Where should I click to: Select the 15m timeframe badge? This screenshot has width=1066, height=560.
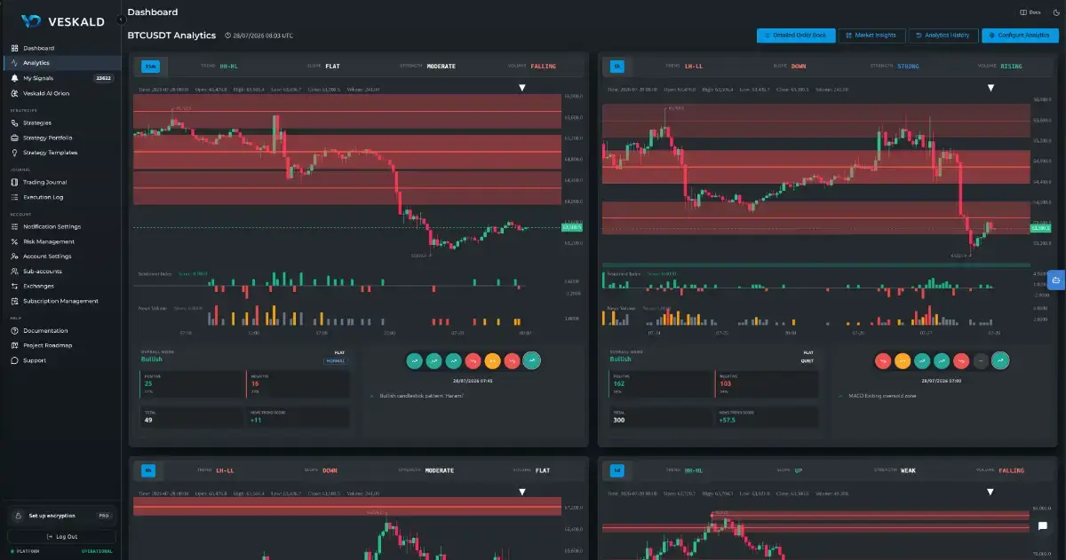150,66
